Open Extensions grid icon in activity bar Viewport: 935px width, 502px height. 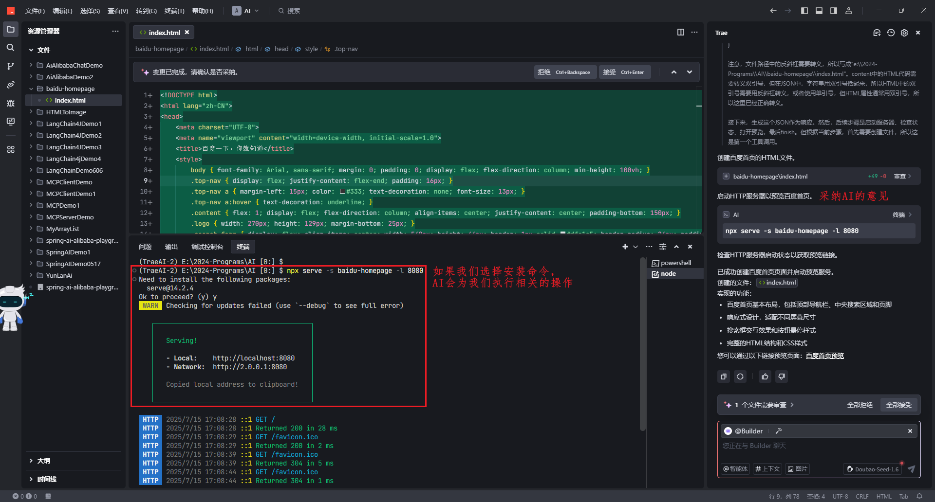click(x=11, y=150)
